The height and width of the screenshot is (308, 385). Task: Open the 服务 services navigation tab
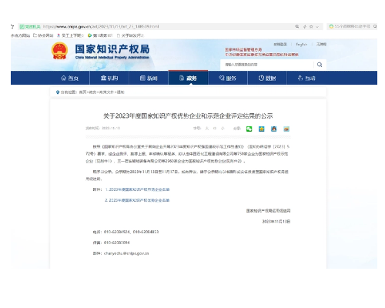(x=228, y=78)
